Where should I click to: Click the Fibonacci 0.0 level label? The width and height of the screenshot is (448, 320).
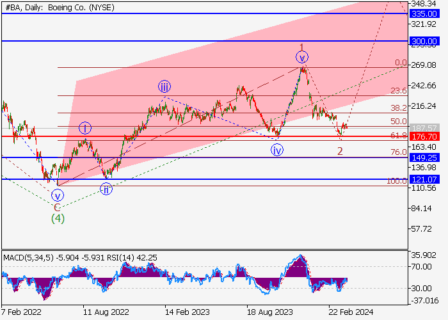pyautogui.click(x=401, y=63)
